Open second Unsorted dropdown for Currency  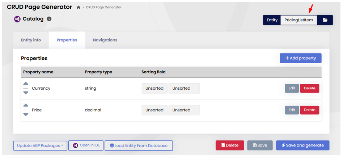pos(184,88)
